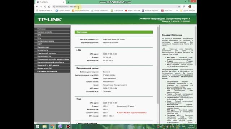The image size is (231, 129).
Task: Open the reading list icon beside the profile
Action: (x=184, y=6)
